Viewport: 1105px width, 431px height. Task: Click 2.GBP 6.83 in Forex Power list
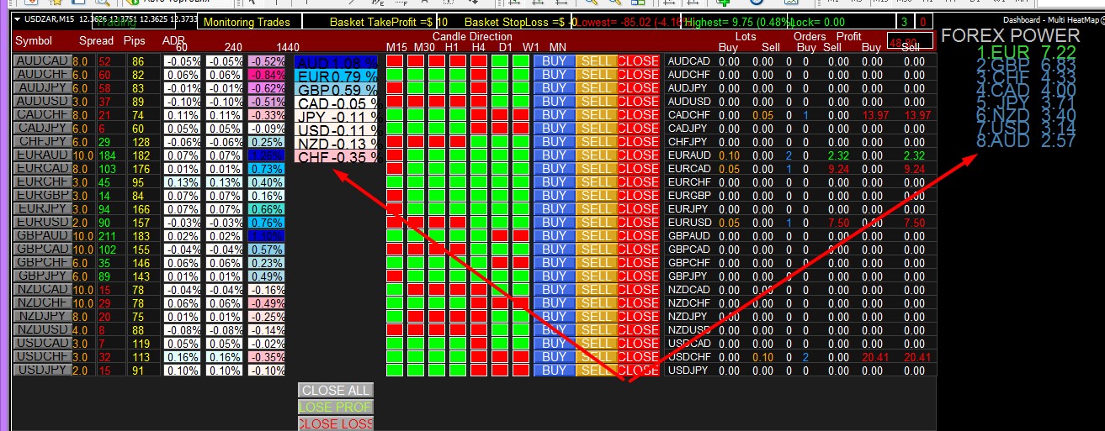[x=1025, y=65]
